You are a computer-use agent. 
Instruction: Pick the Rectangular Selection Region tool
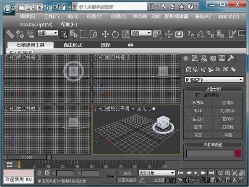click(x=84, y=34)
